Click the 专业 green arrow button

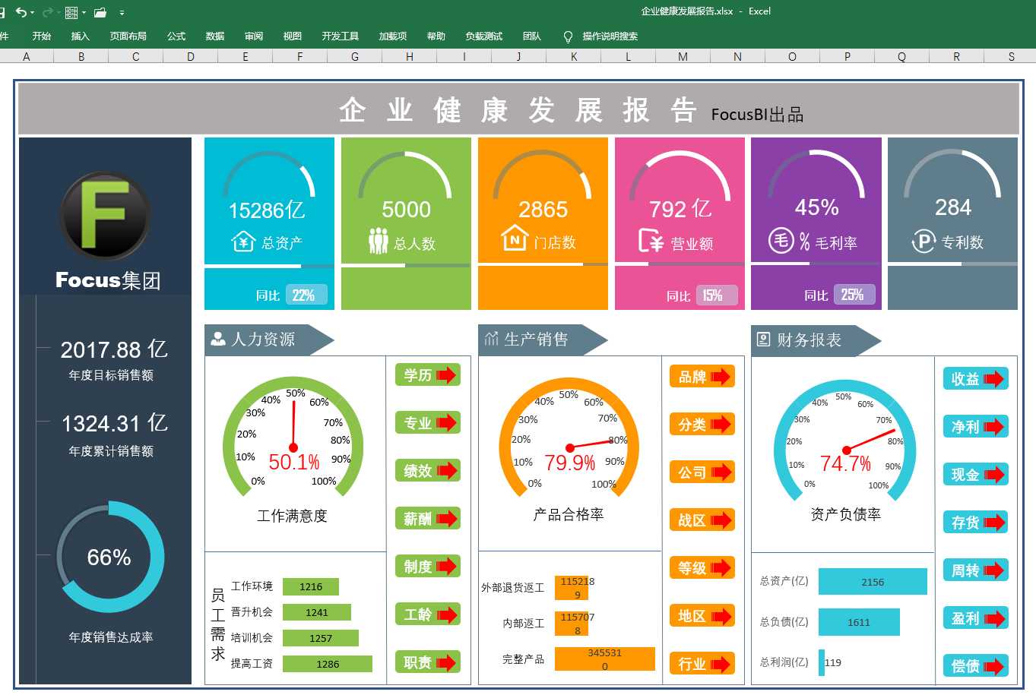click(428, 422)
